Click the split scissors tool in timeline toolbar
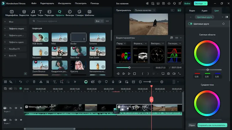Screen dimensions: 232x130 tap(41, 82)
